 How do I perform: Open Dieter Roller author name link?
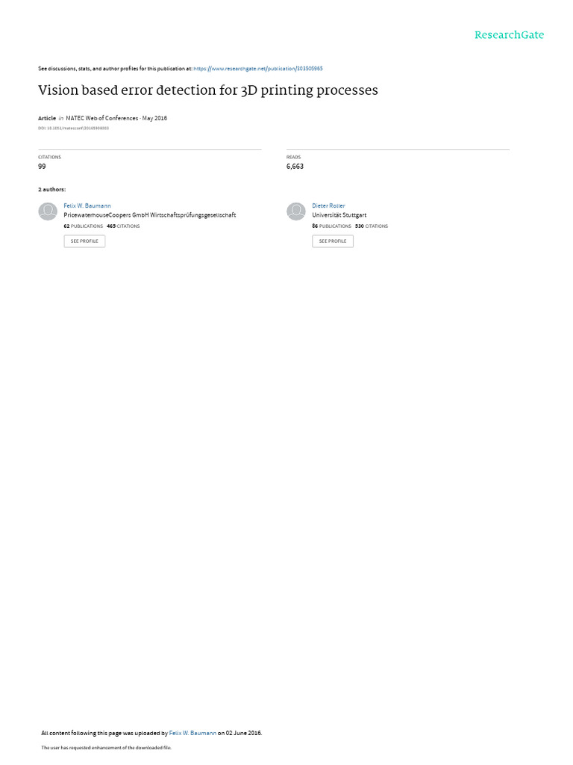328,206
